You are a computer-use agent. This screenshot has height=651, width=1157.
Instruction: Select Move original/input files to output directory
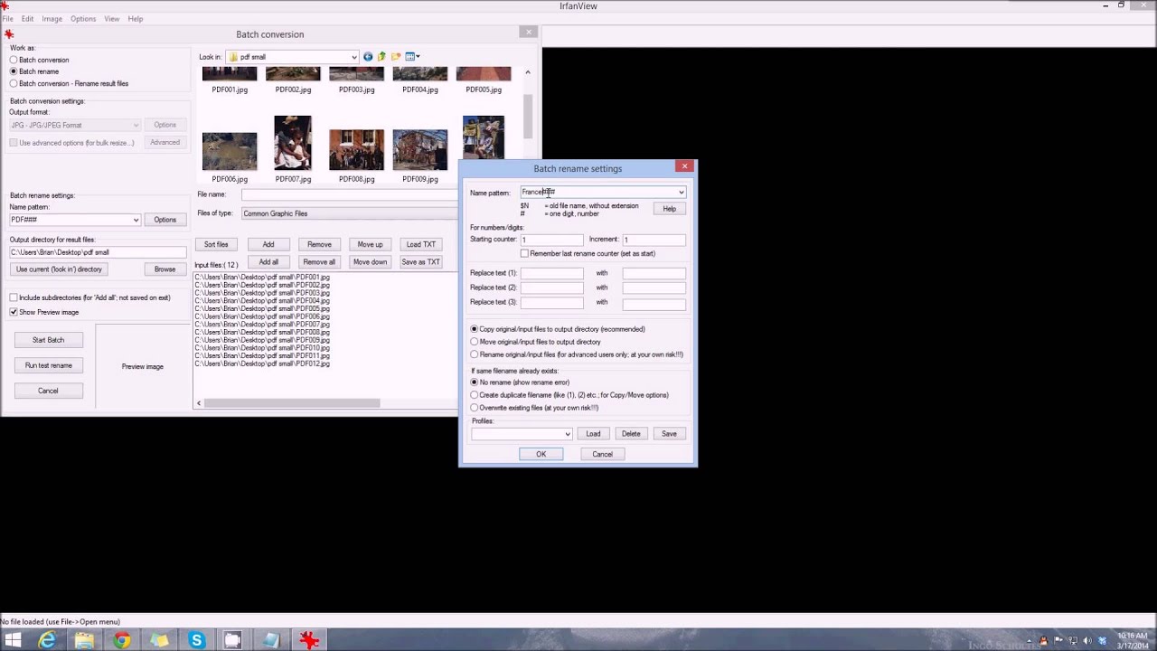point(474,342)
